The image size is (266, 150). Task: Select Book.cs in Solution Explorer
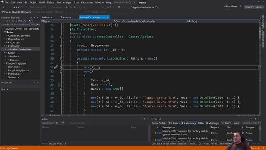(x=14, y=60)
